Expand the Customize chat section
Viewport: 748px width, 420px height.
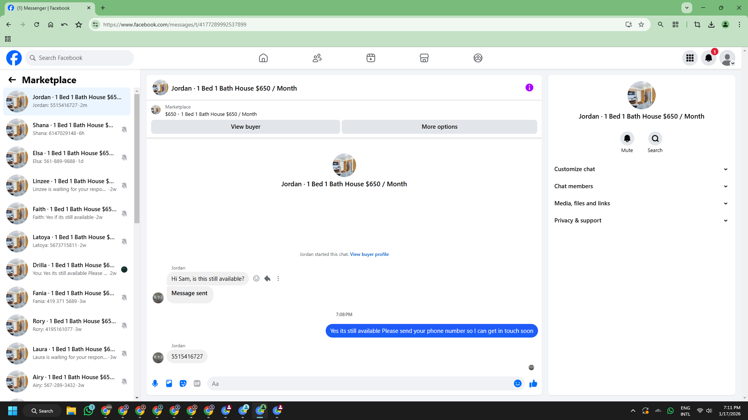pyautogui.click(x=641, y=169)
